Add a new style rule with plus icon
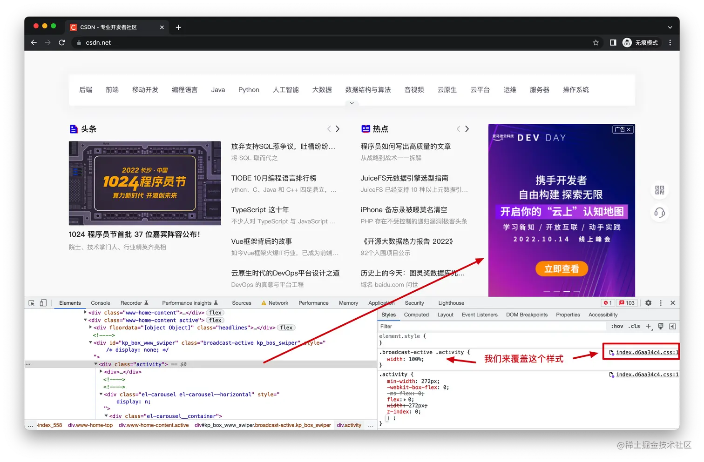 [649, 326]
